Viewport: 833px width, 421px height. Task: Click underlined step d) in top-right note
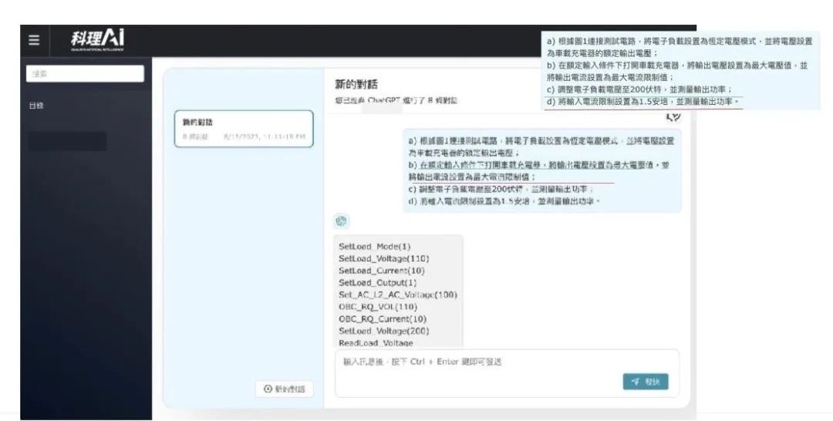[x=642, y=101]
